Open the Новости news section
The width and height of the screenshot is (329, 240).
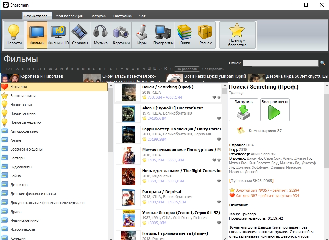[14, 35]
